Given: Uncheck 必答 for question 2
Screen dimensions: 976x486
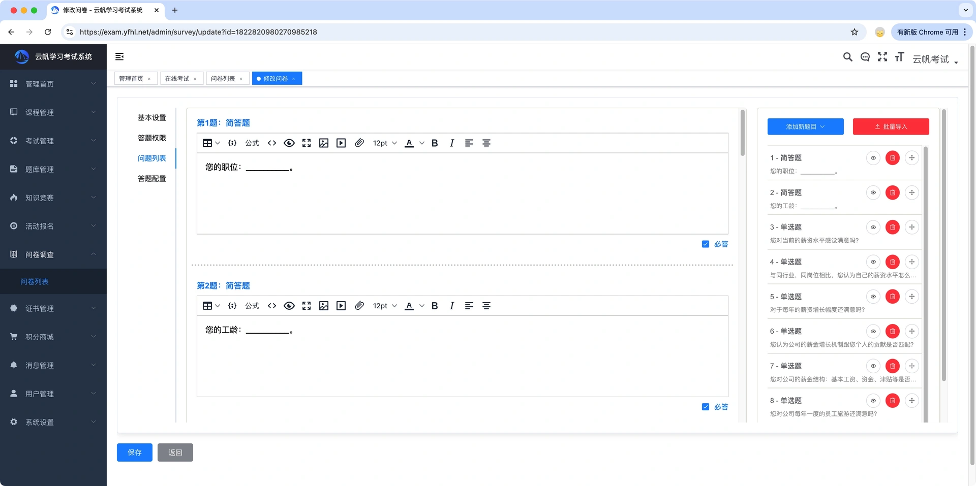Looking at the screenshot, I should click(x=706, y=407).
